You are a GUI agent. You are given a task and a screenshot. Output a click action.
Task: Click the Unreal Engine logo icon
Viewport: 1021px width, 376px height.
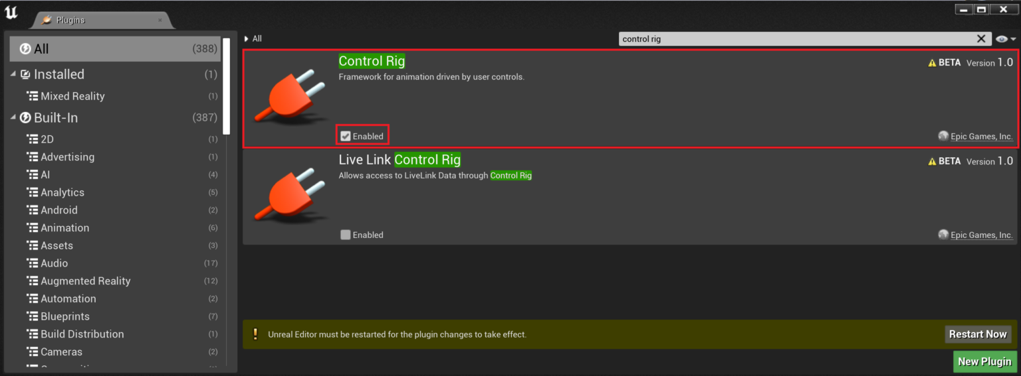(11, 13)
